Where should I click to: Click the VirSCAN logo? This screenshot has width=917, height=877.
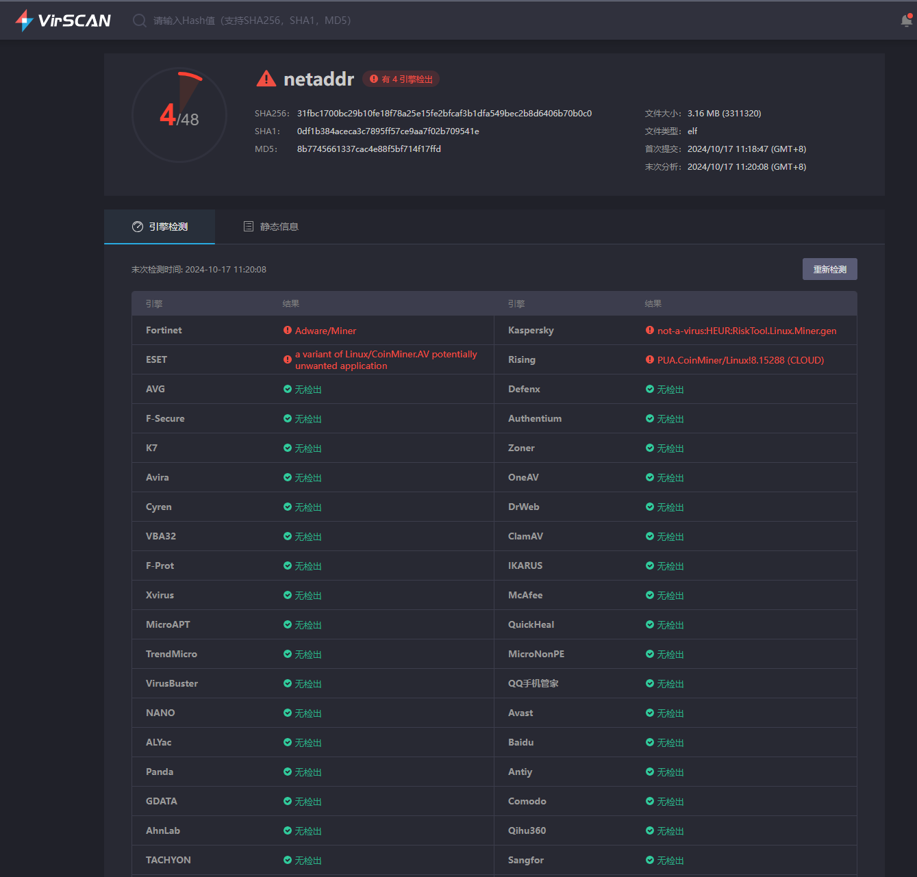point(63,21)
